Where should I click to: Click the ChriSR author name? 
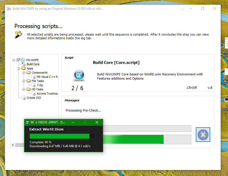tap(192, 87)
